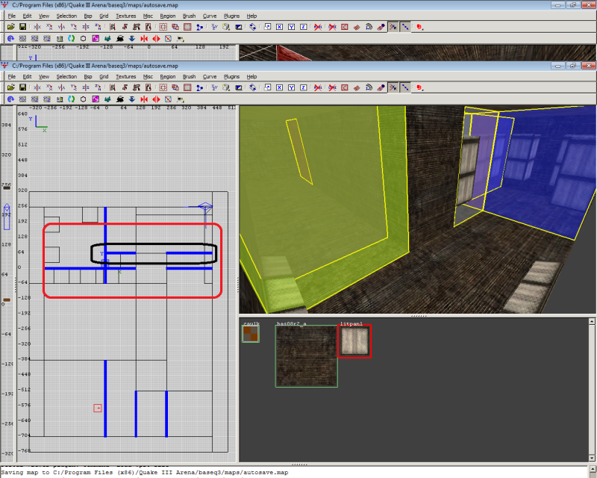Toggle Weld equal patch points, front window
The image size is (597, 478).
click(x=393, y=87)
